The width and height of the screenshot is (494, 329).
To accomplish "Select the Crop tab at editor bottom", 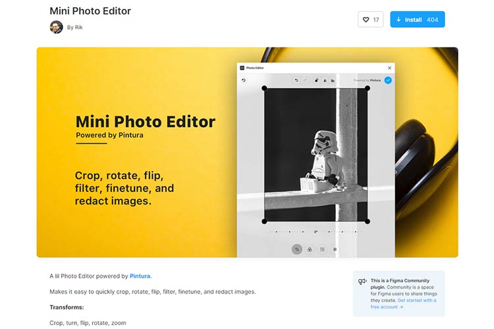I will pos(297,249).
